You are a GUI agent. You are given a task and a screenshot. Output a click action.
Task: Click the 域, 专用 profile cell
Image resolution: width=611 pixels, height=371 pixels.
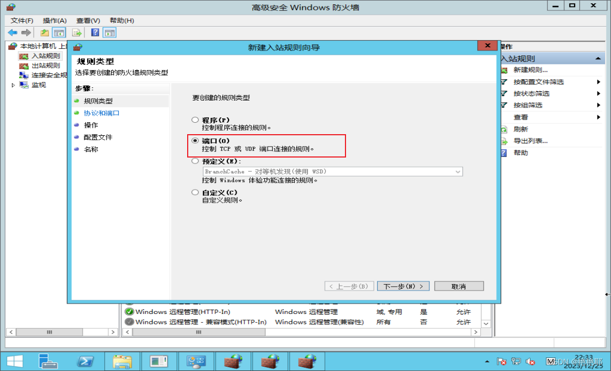coord(389,312)
